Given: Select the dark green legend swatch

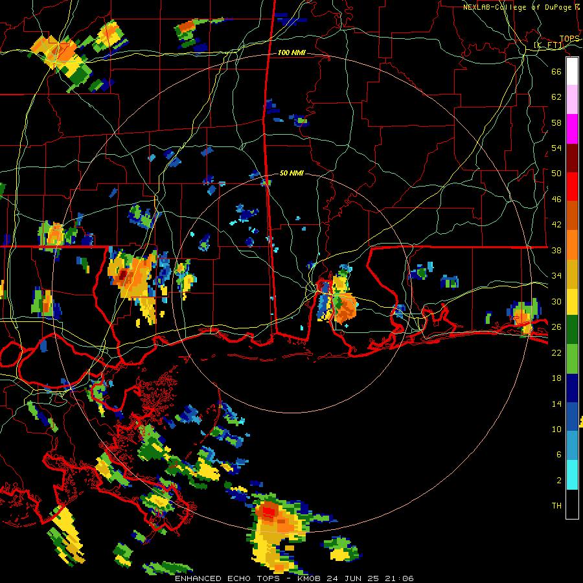Looking at the screenshot, I should pos(572,330).
